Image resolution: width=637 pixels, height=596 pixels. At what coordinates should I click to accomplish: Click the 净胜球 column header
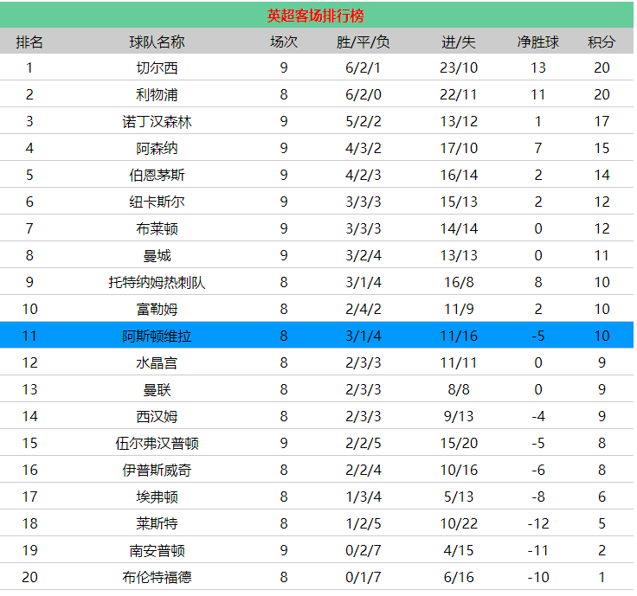coord(537,42)
